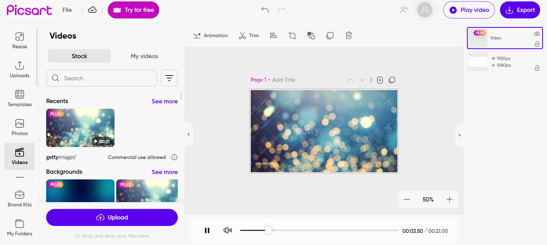Redo the last action
Screen dimensions: 547x245
[282, 10]
